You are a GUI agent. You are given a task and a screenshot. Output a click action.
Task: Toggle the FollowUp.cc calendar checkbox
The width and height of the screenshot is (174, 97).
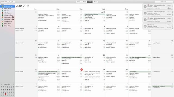click(x=2, y=13)
